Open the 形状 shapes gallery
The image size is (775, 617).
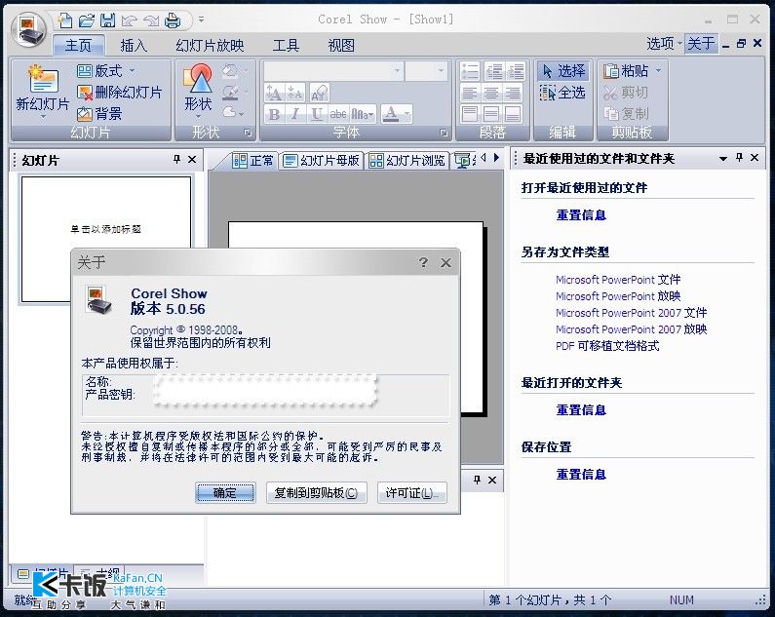pyautogui.click(x=198, y=92)
